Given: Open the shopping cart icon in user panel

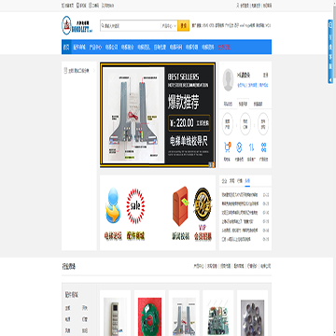Looking at the screenshot, I should (228, 147).
